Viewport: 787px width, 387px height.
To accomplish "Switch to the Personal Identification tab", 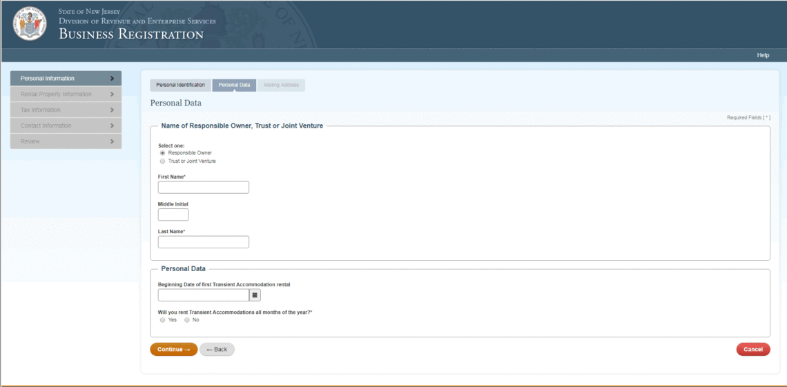I will pyautogui.click(x=180, y=86).
